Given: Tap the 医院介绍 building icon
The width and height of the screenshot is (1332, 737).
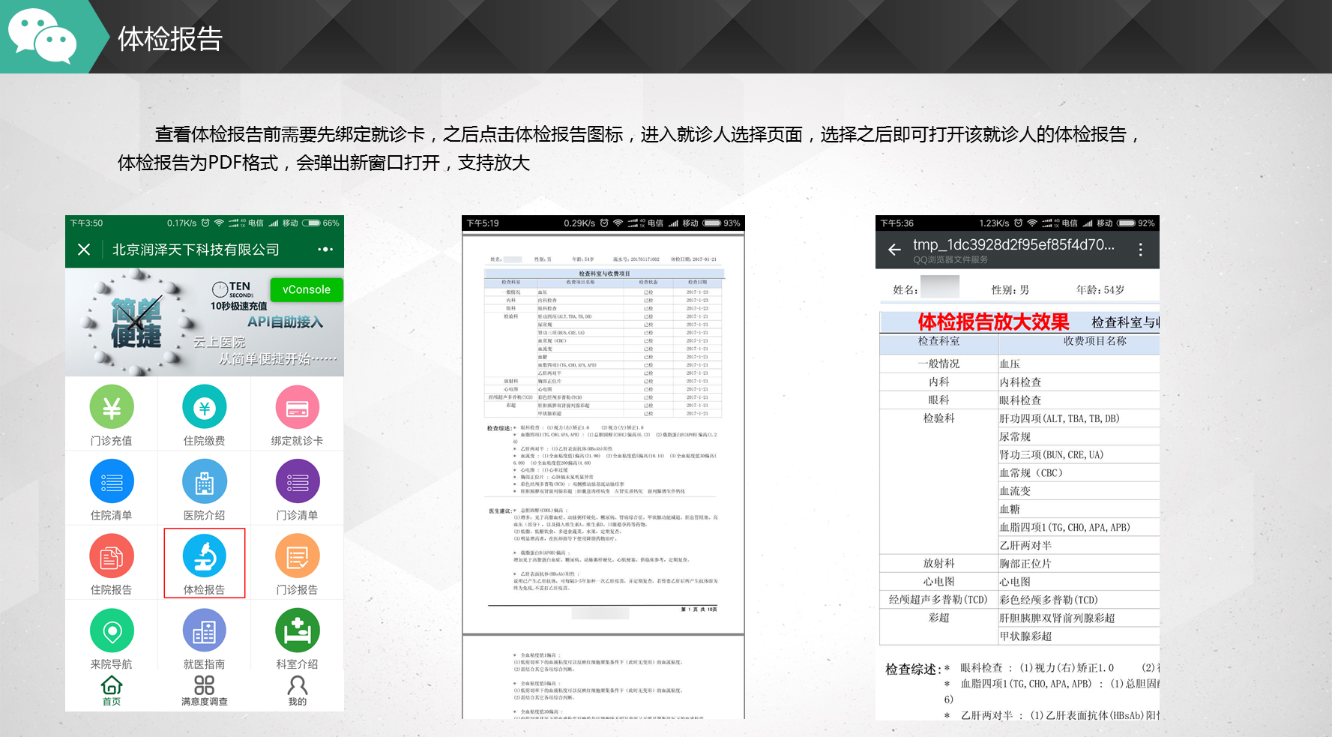Looking at the screenshot, I should pyautogui.click(x=204, y=481).
